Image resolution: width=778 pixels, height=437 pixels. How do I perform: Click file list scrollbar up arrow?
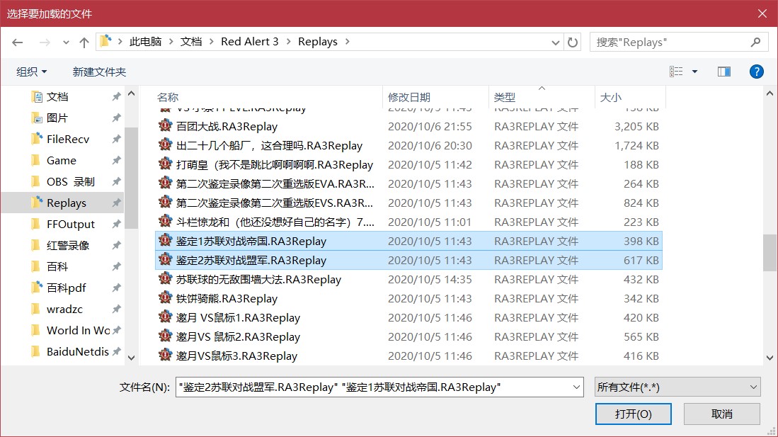click(x=770, y=93)
